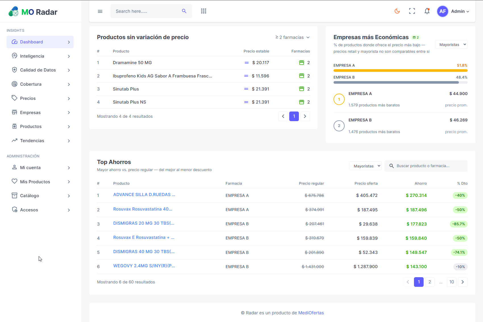Open the apps grid icon
Screen dimensions: 483x322
tap(203, 11)
